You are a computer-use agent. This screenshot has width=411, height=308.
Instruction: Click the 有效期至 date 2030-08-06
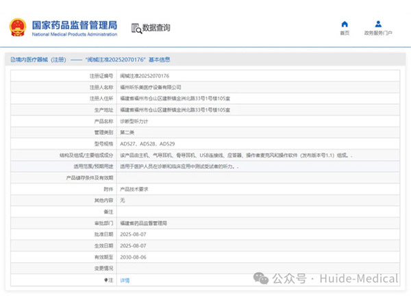click(x=134, y=257)
